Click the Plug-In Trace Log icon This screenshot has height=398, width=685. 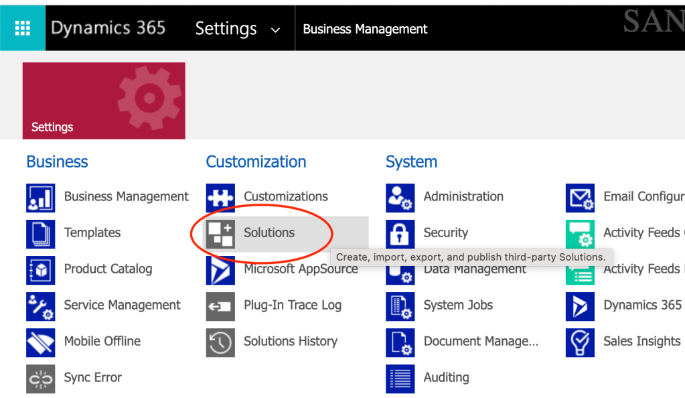220,306
